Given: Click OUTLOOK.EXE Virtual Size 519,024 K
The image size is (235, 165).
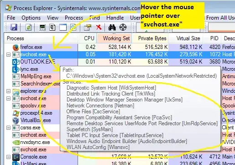Looking at the screenshot, I should click(191, 62).
